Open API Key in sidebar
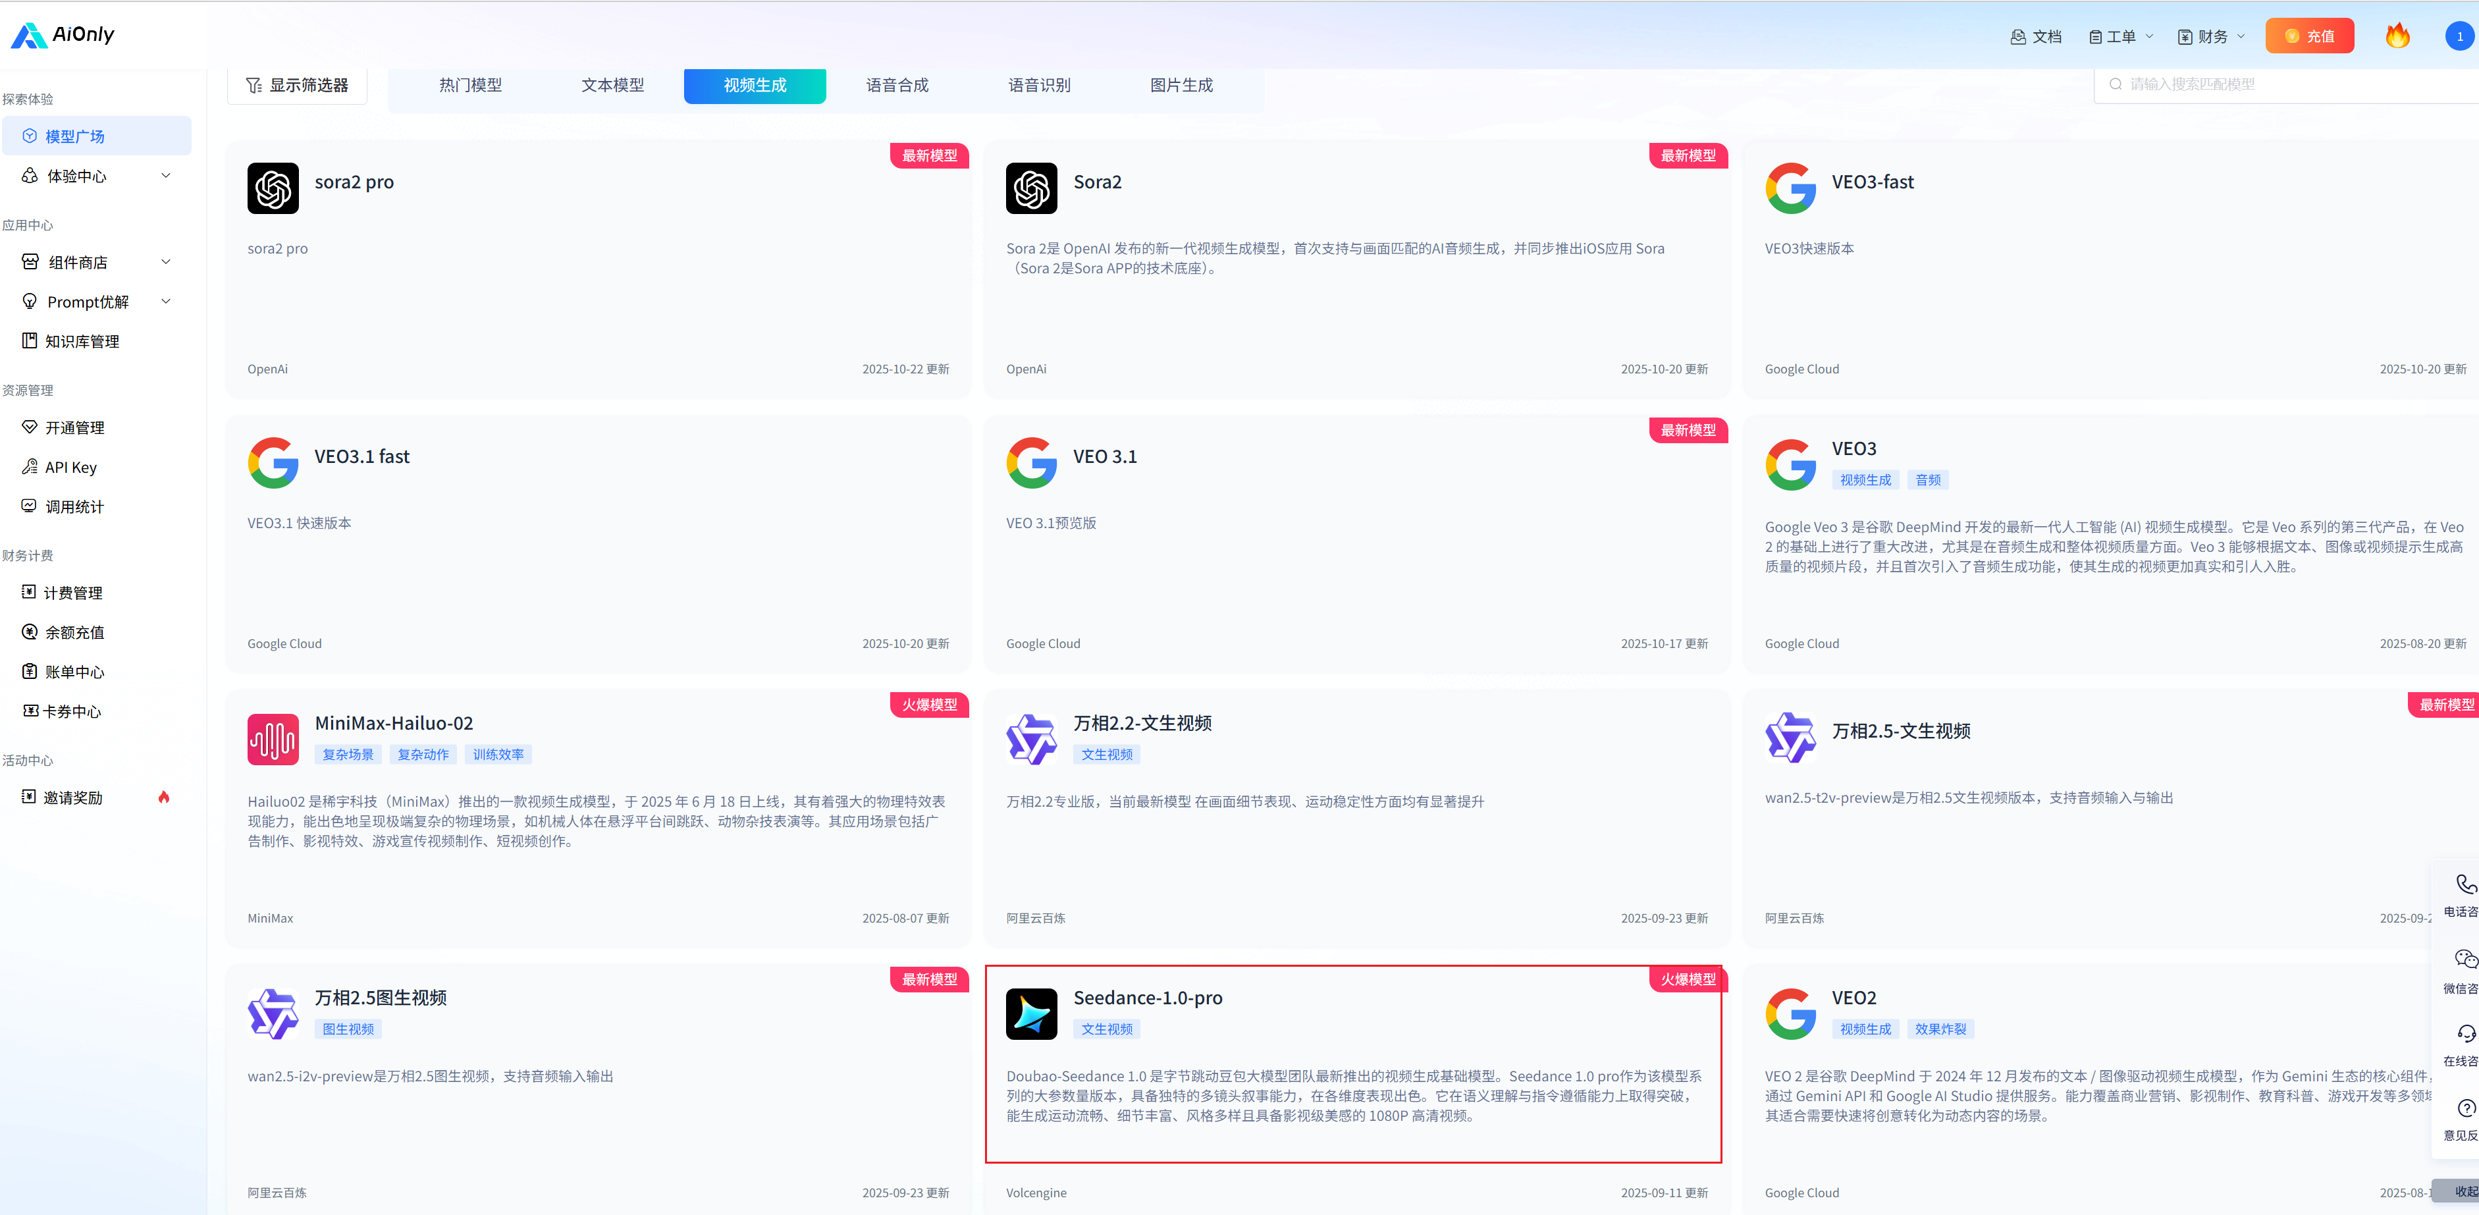 tap(70, 467)
